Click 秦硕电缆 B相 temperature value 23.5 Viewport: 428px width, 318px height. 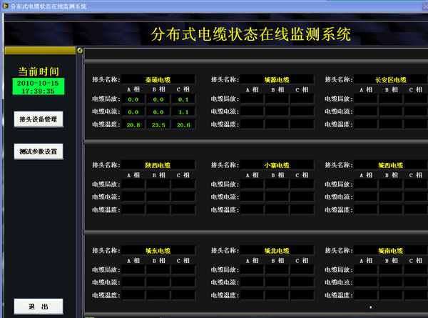click(x=158, y=125)
